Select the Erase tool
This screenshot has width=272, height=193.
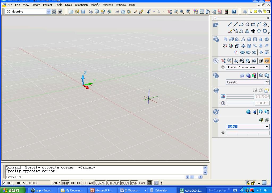(x=229, y=31)
